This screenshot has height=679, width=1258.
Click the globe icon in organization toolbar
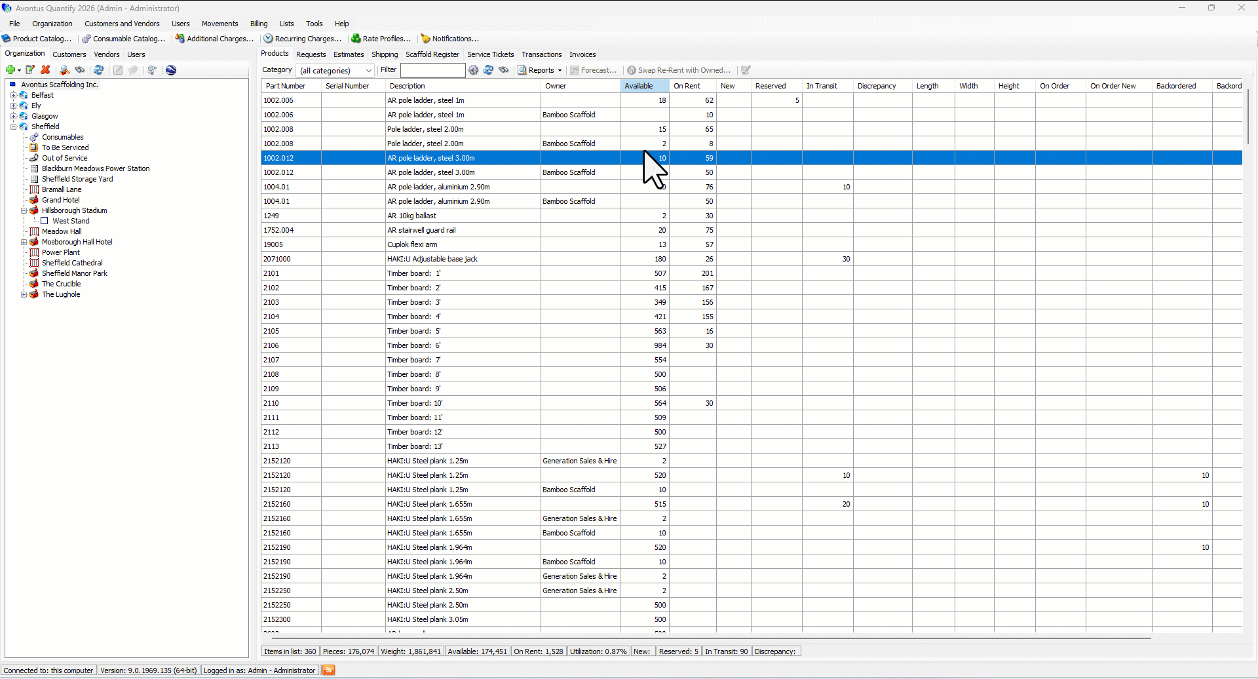(x=171, y=70)
